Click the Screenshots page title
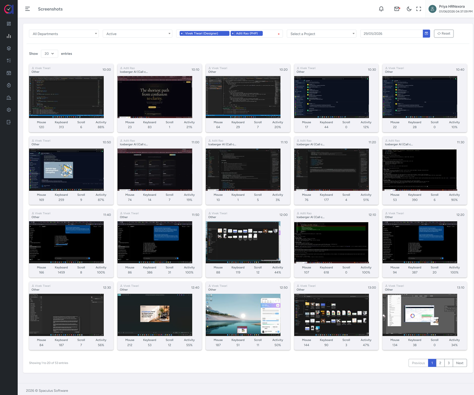 pos(50,9)
